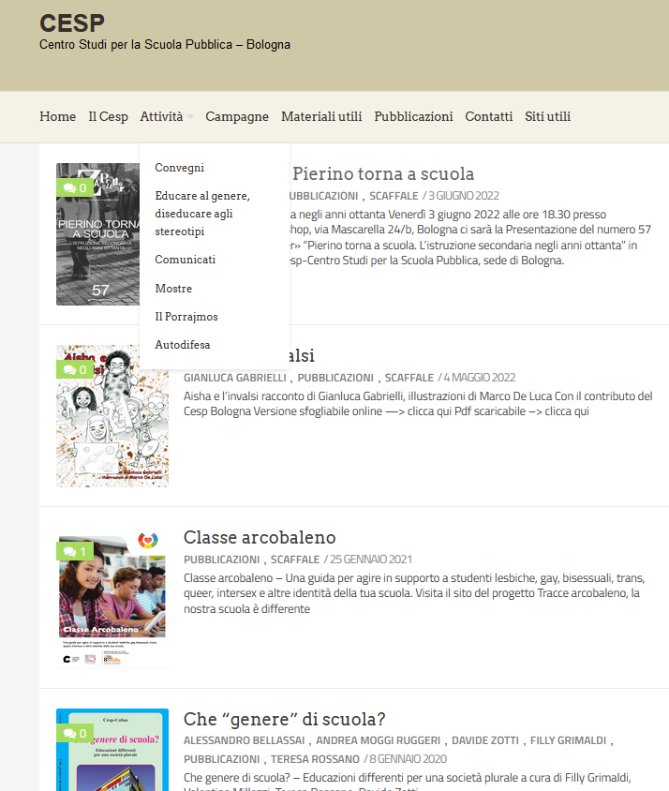
Task: Open the Classe arcobaleno post title
Action: [x=260, y=537]
